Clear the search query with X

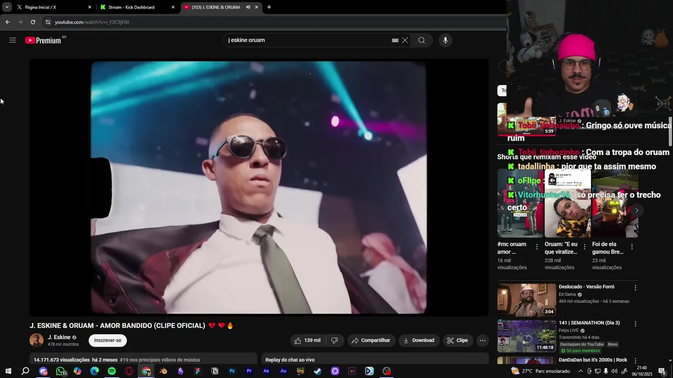click(405, 40)
